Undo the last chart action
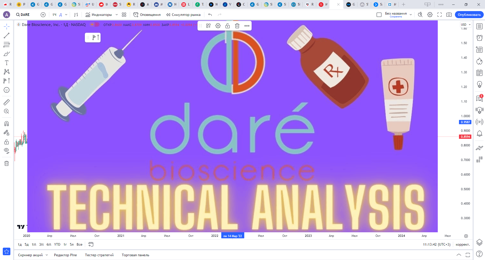The image size is (485, 260). click(210, 15)
